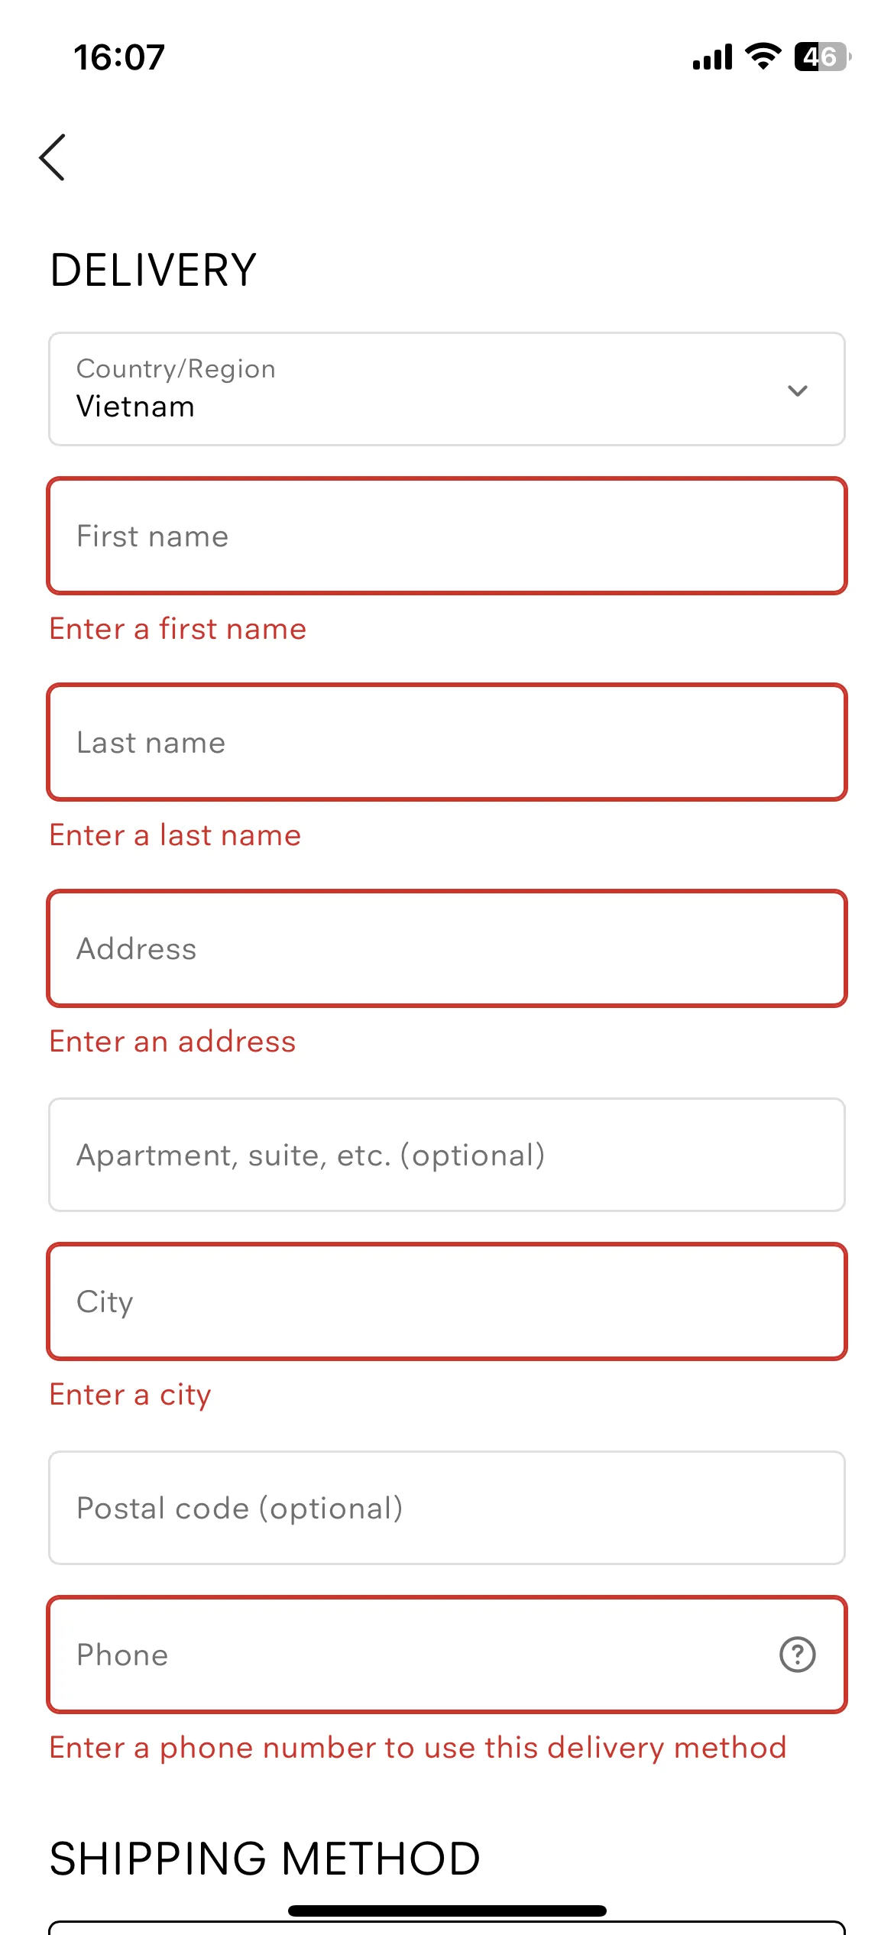Tap the clock showing 16:07
The width and height of the screenshot is (894, 1935).
point(119,57)
